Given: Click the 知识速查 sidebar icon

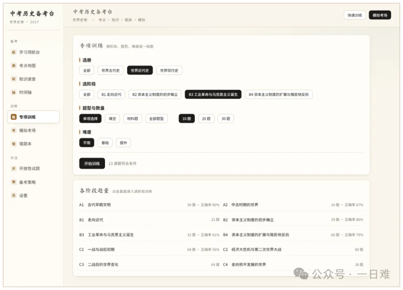Looking at the screenshot, I should [x=14, y=79].
